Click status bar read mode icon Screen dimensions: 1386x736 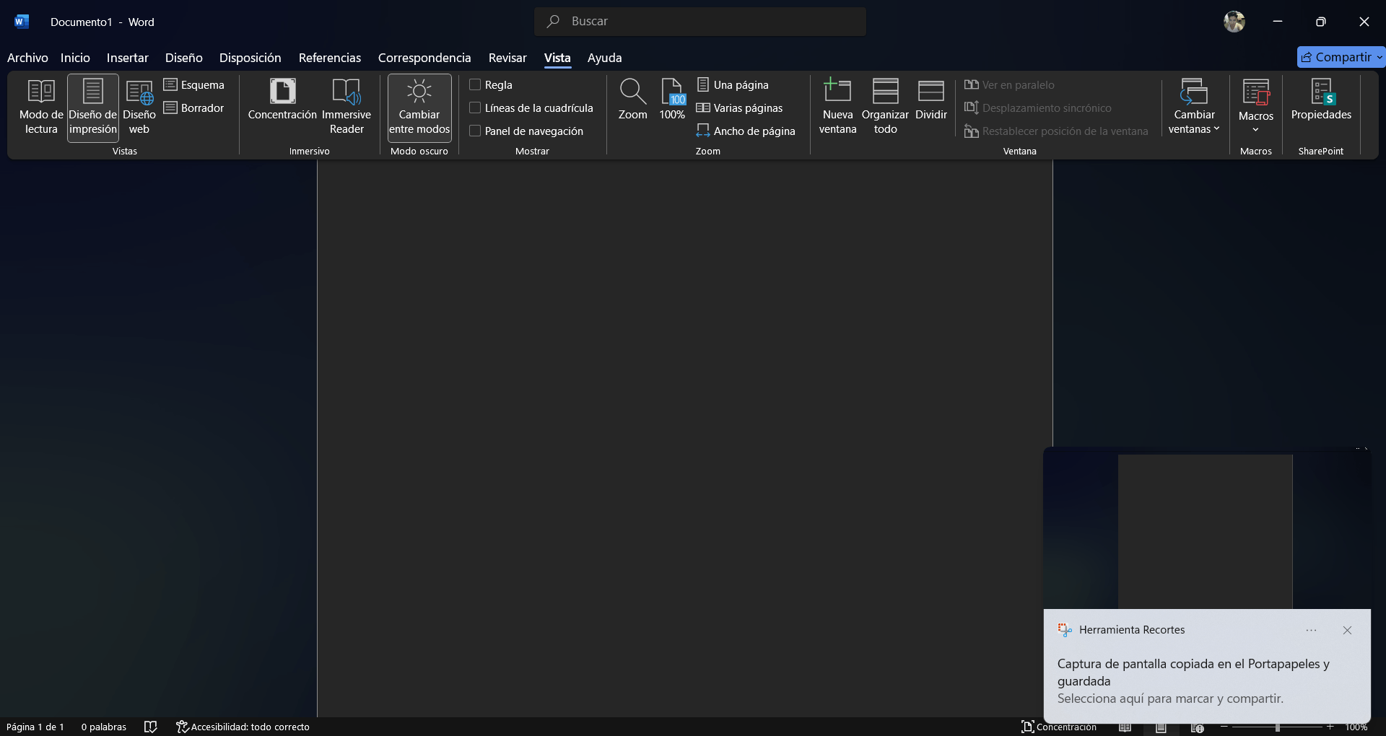pyautogui.click(x=1125, y=727)
